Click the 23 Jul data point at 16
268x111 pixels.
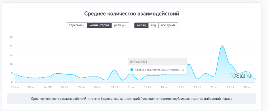(230, 65)
